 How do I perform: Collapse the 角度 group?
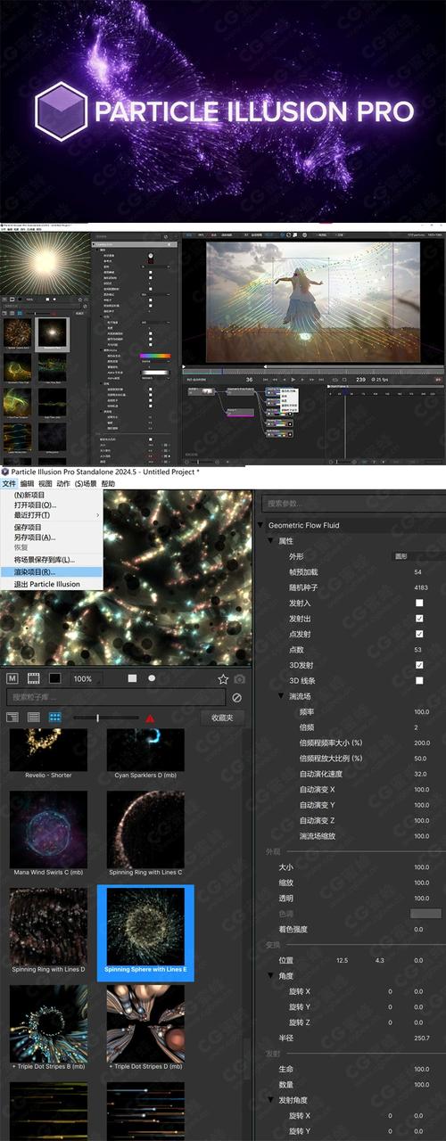(271, 976)
